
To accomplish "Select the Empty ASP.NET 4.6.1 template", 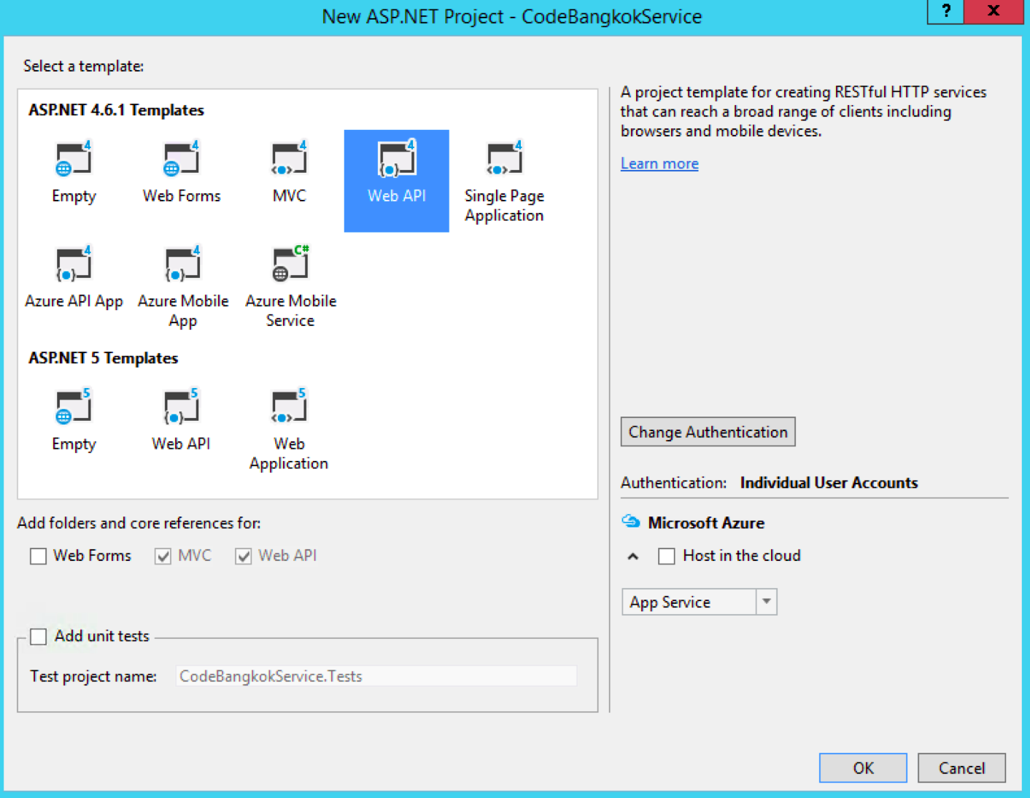I will point(73,171).
